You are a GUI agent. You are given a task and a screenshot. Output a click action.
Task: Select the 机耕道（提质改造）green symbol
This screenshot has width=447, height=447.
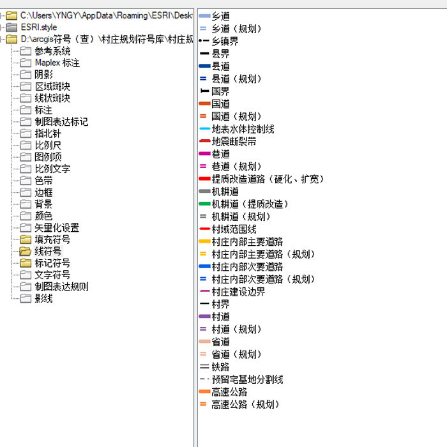[x=243, y=204]
